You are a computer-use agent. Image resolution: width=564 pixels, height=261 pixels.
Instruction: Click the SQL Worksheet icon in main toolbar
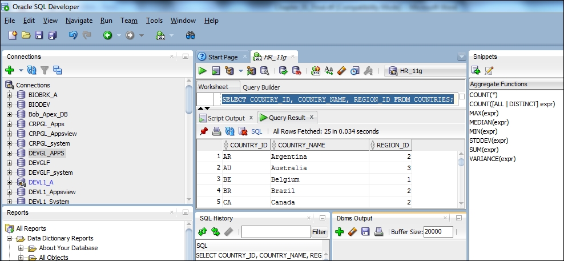click(x=160, y=35)
